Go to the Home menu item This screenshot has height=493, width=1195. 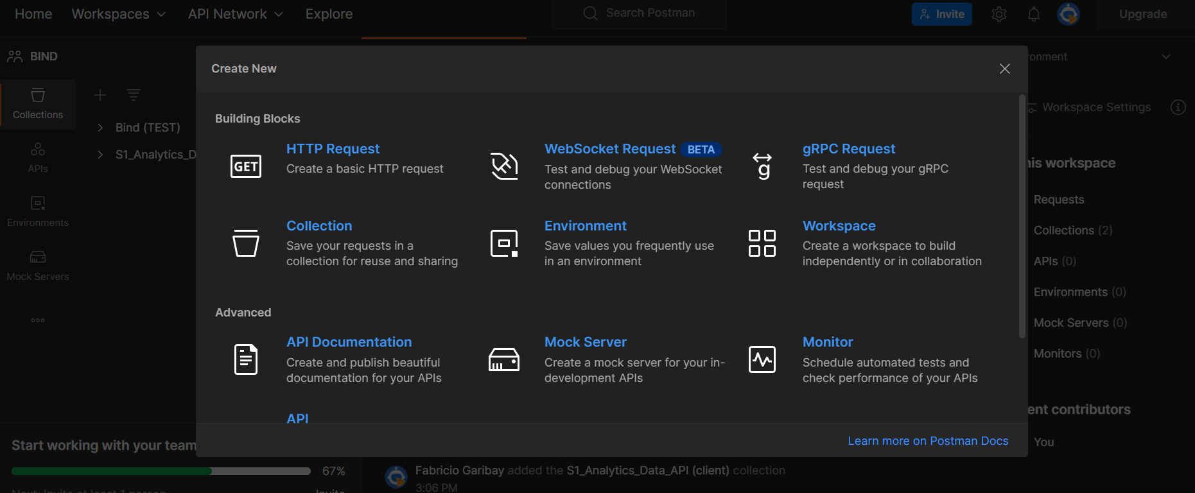[33, 14]
